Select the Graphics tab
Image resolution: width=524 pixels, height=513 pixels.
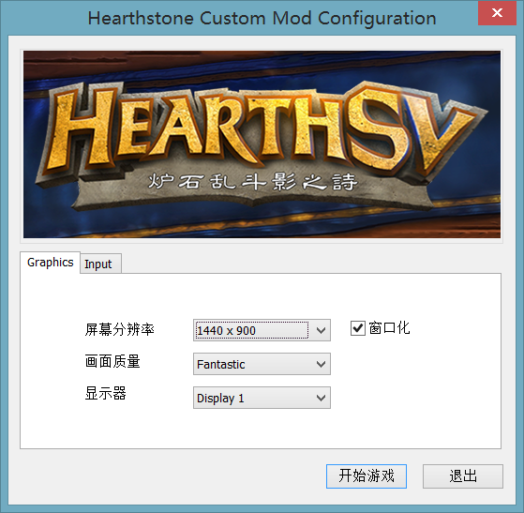click(x=50, y=263)
